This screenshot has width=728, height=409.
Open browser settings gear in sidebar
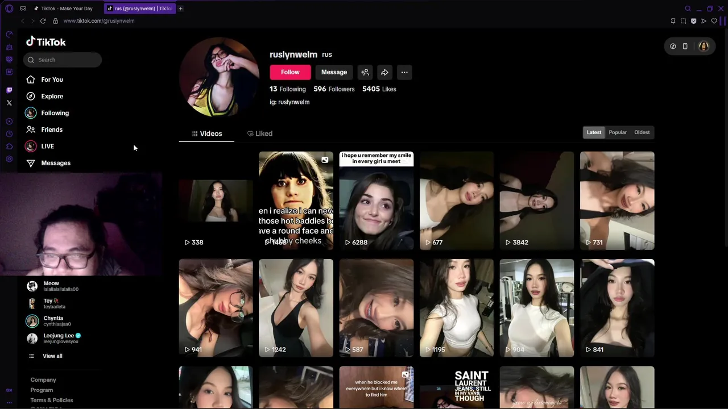(x=9, y=159)
